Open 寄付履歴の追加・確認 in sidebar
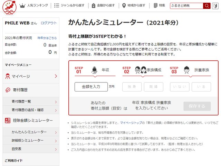This screenshot has height=166, width=221. coord(31,110)
